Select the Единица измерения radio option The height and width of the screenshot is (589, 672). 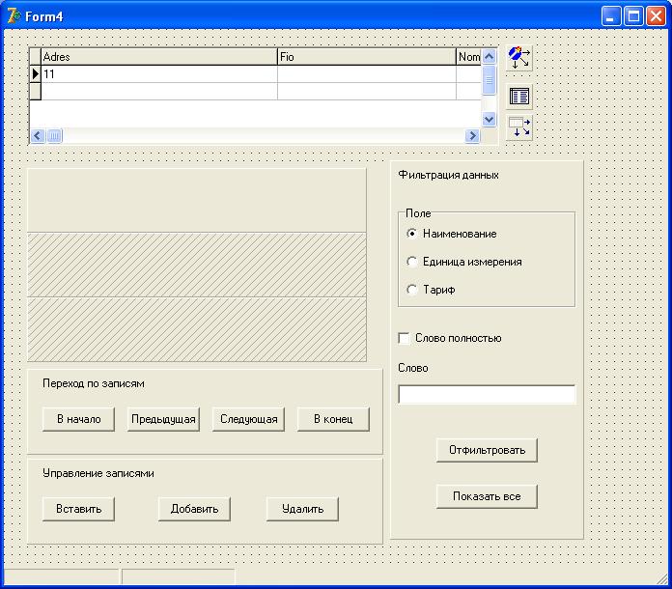point(412,262)
